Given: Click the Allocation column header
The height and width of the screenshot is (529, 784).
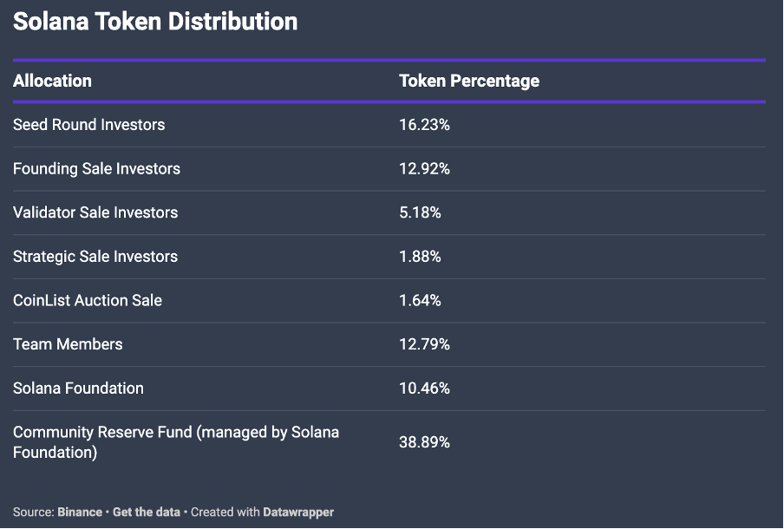Looking at the screenshot, I should (52, 81).
